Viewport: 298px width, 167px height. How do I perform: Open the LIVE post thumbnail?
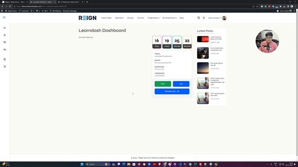[203, 39]
